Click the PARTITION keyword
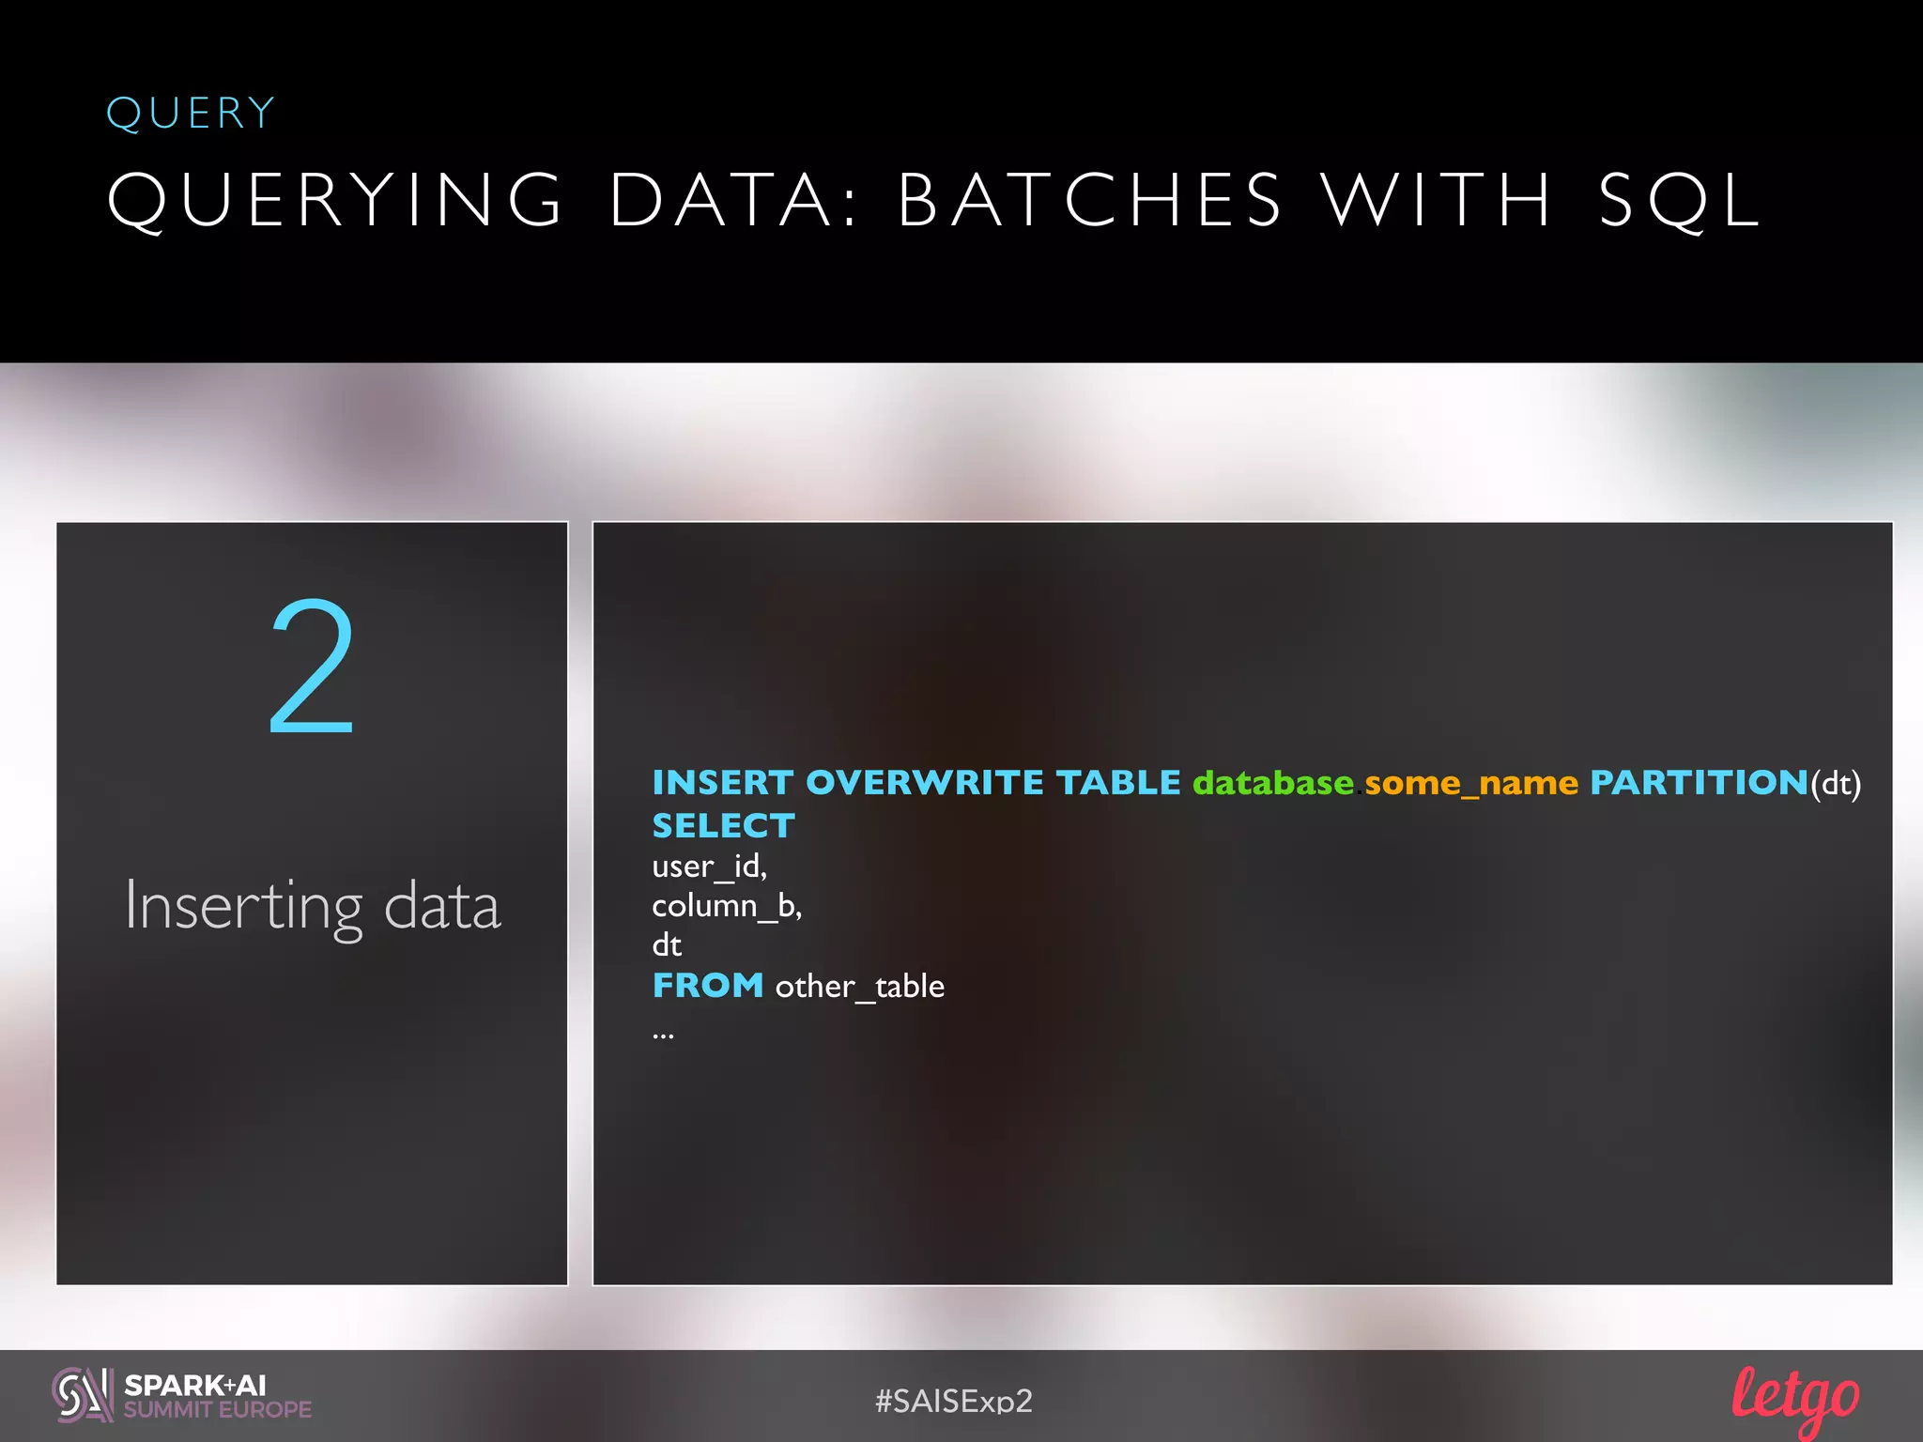 click(x=1699, y=782)
